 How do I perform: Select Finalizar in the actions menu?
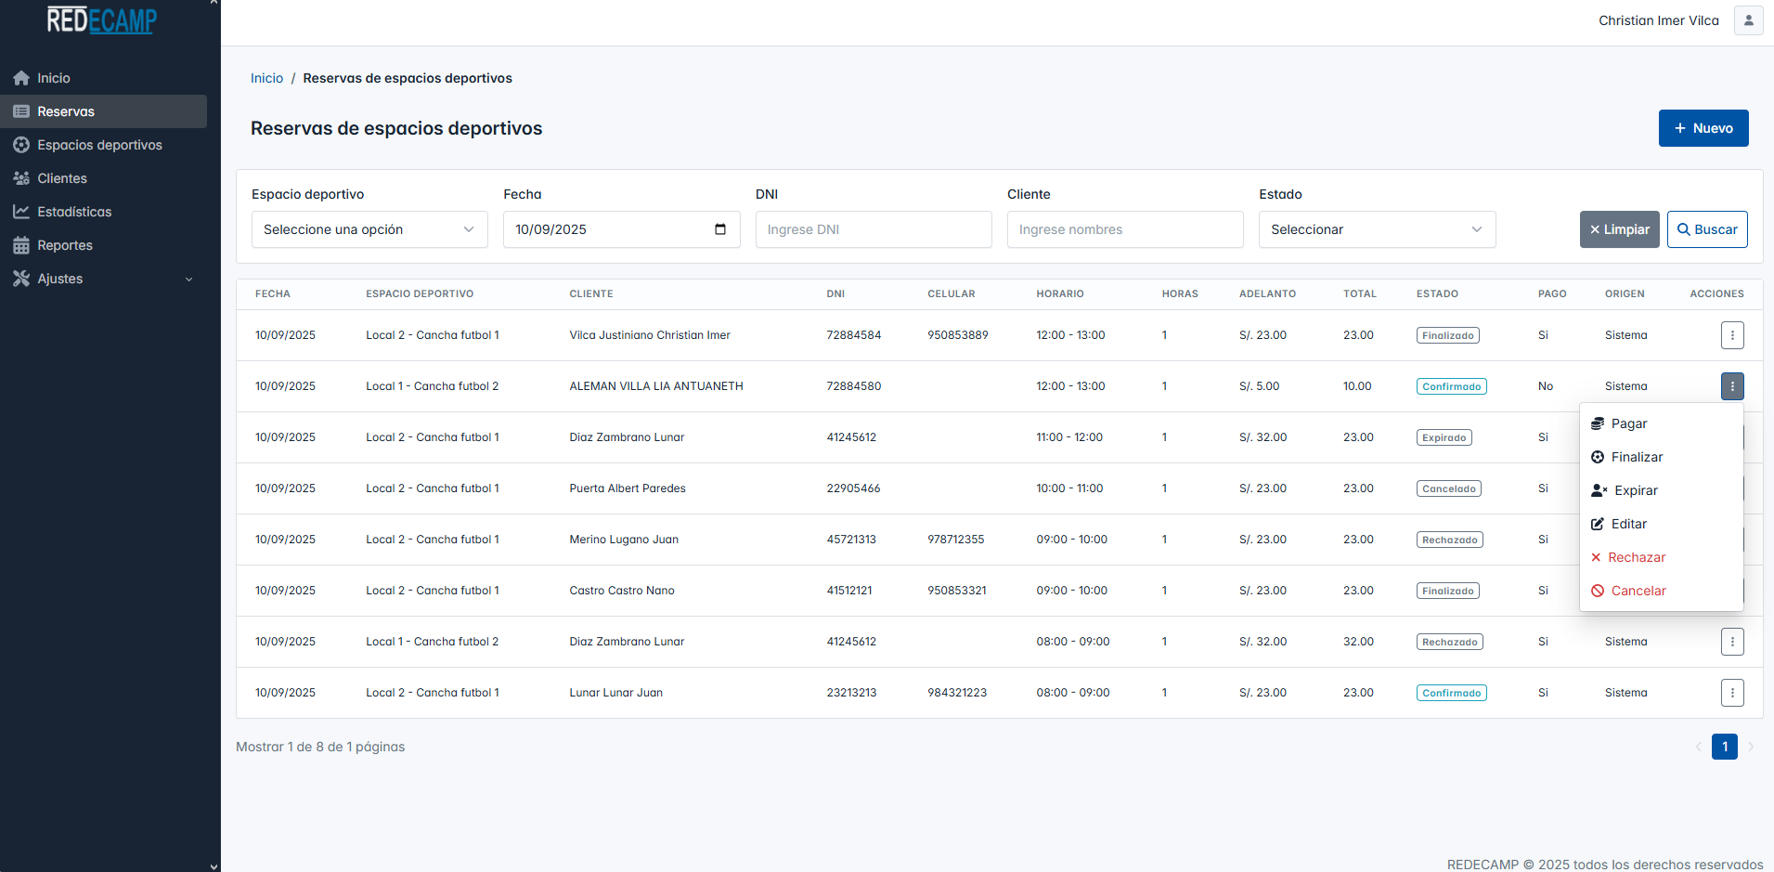1636,457
